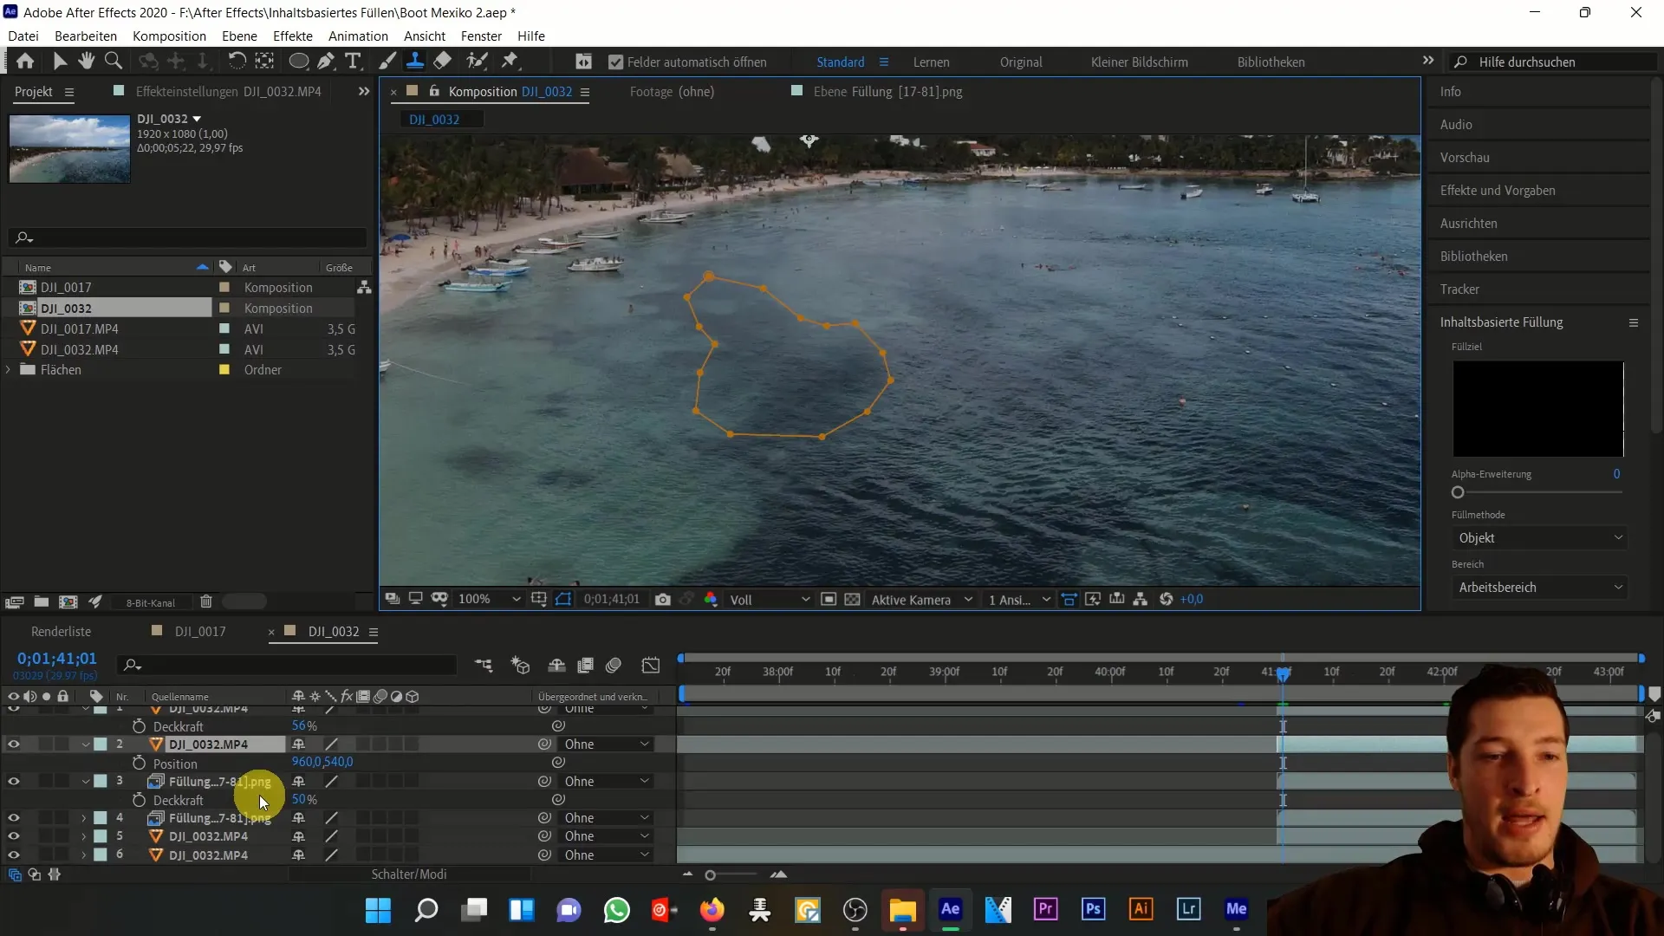
Task: Click the snapshot camera icon in viewer
Action: tap(663, 600)
